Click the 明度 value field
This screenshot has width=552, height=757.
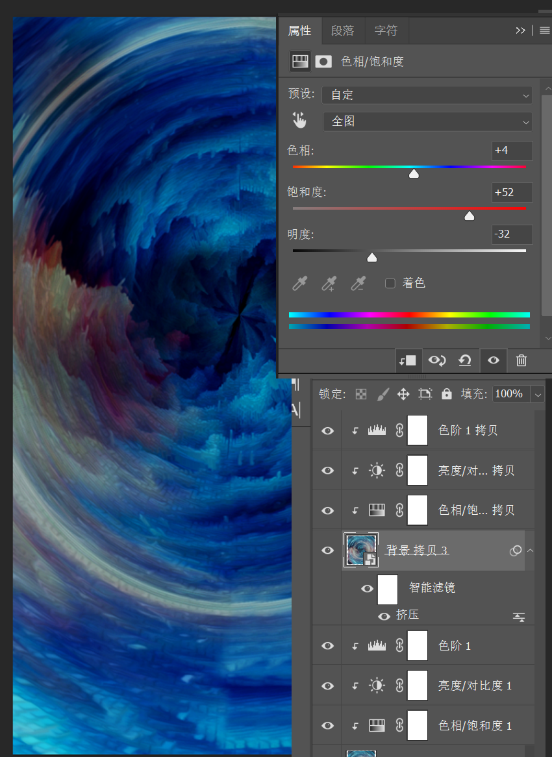click(x=512, y=234)
